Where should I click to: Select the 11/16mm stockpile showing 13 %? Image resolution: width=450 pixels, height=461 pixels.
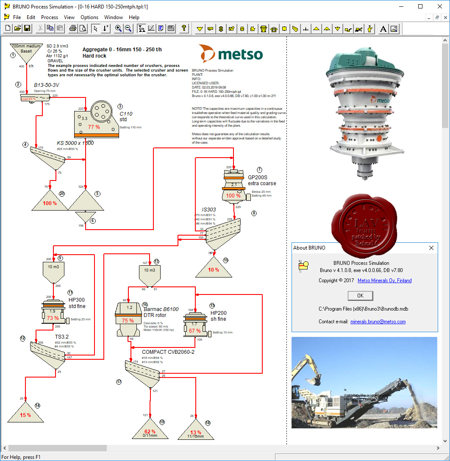click(x=196, y=429)
